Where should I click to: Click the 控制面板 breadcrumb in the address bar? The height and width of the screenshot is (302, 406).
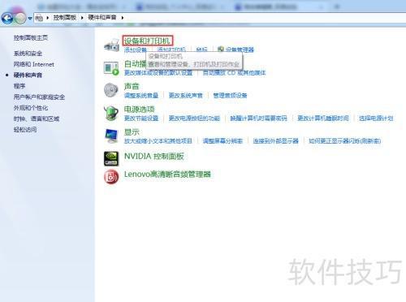click(65, 18)
